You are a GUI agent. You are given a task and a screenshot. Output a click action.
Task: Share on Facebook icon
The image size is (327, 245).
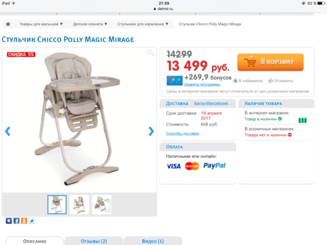coord(16,221)
